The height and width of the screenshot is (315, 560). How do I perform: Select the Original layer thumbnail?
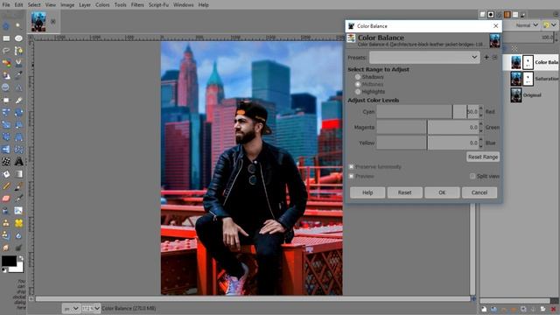(x=515, y=95)
